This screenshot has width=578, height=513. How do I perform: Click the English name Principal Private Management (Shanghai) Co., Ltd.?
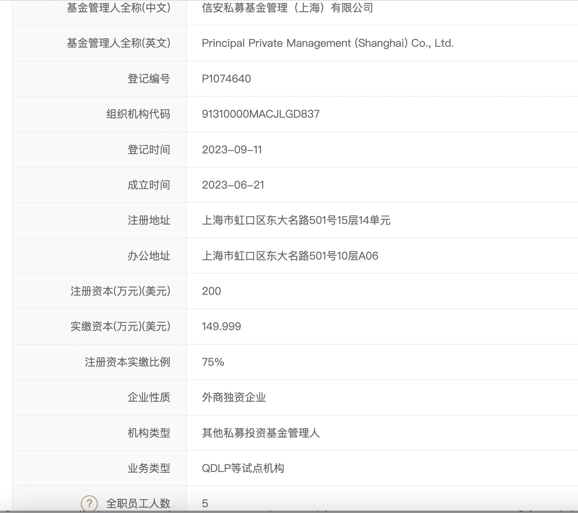(x=328, y=43)
